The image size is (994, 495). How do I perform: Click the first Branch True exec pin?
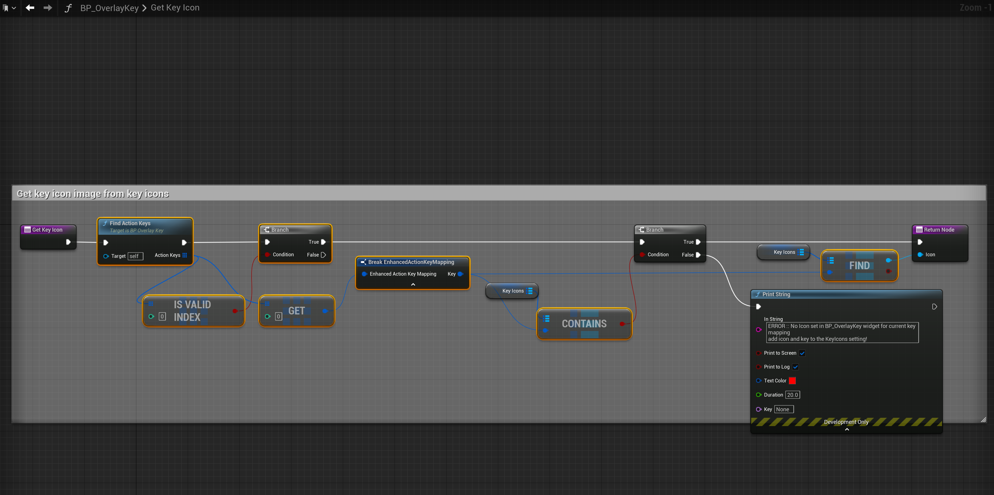pyautogui.click(x=323, y=242)
